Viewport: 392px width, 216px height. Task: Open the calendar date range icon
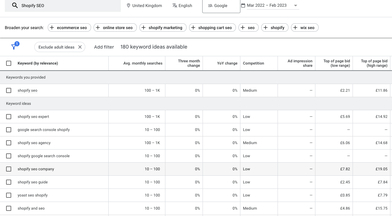243,5
